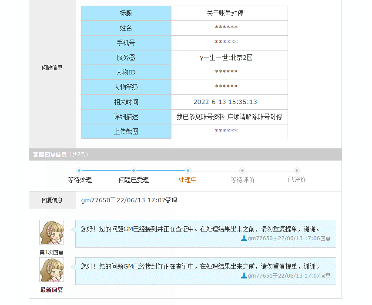Click the server value y一生一世:北京2区
The image size is (372, 305).
(x=226, y=57)
